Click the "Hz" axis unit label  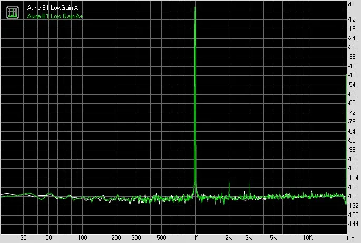350,238
